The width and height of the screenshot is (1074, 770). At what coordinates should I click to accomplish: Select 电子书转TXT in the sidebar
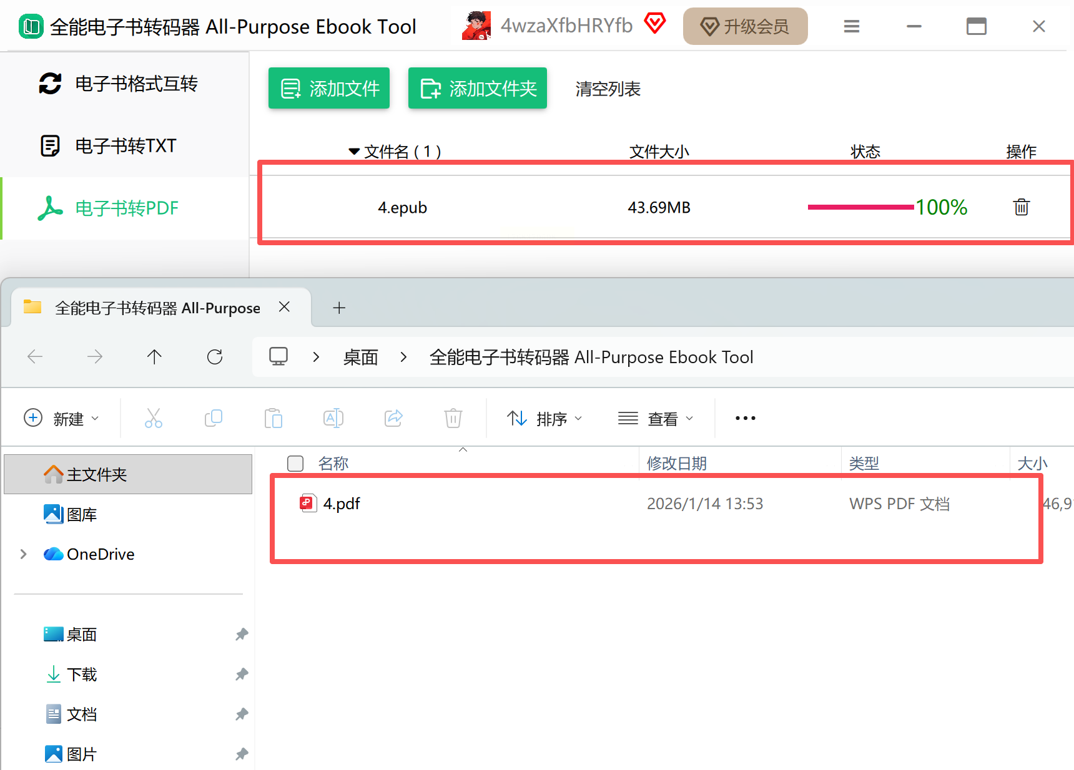[125, 146]
